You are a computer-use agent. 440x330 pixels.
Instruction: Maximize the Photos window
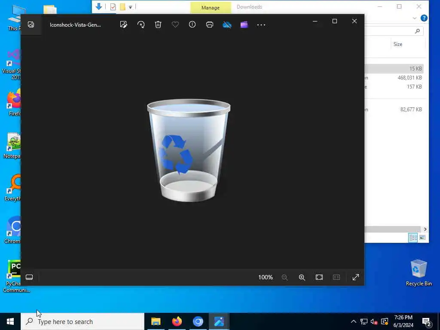[x=334, y=21]
